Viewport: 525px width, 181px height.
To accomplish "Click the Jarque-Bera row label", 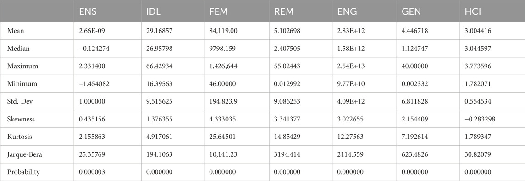I will click(x=22, y=154).
